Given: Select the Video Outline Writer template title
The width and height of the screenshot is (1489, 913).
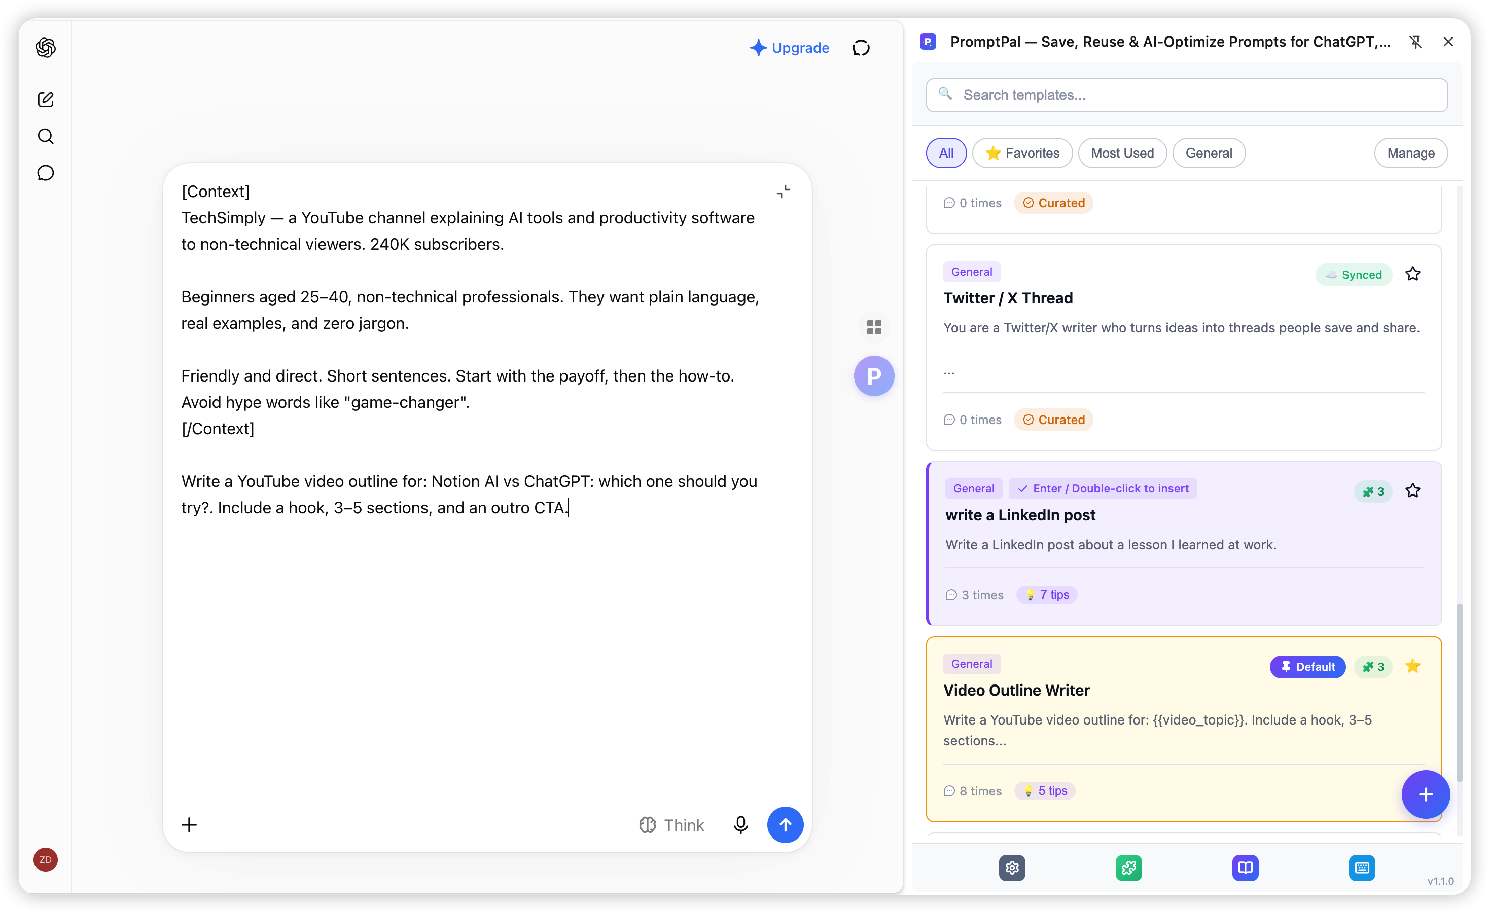Looking at the screenshot, I should (x=1016, y=690).
